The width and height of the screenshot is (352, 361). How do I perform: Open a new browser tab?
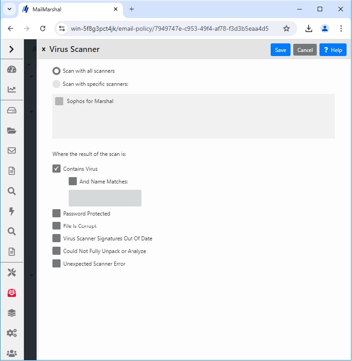click(131, 9)
